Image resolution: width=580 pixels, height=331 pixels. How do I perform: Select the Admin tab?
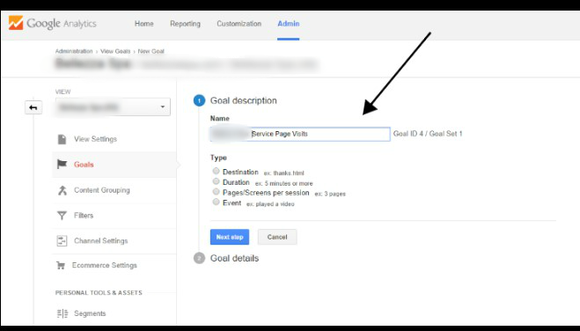pyautogui.click(x=289, y=24)
